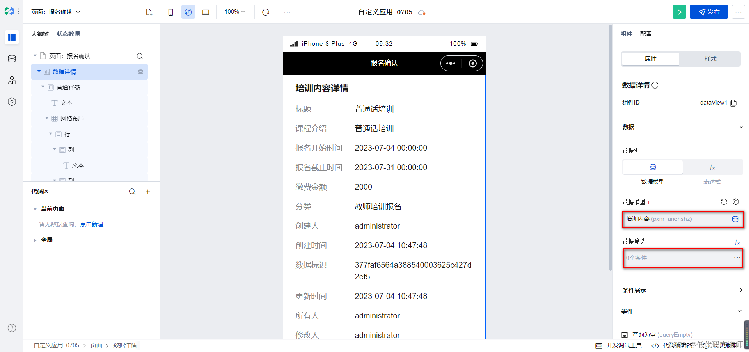The image size is (749, 352).
Task: Select 文本 node under 普通容器
Action: point(66,103)
